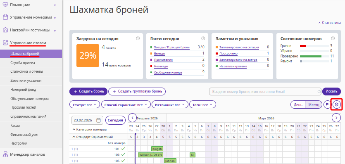This screenshot has height=164, width=345.
Task: Open Номерной фонд in sidebar
Action: pos(31,90)
